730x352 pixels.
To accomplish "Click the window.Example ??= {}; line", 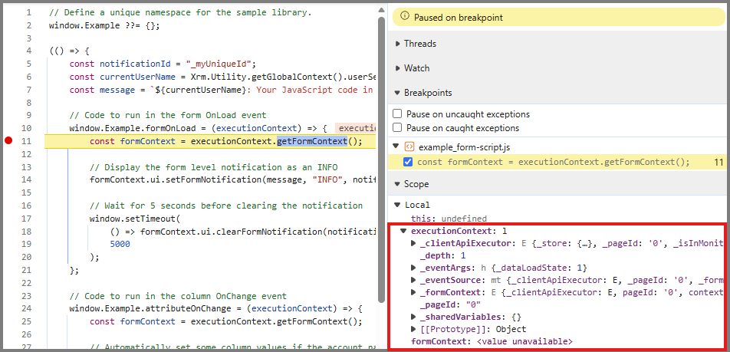I will pyautogui.click(x=104, y=25).
